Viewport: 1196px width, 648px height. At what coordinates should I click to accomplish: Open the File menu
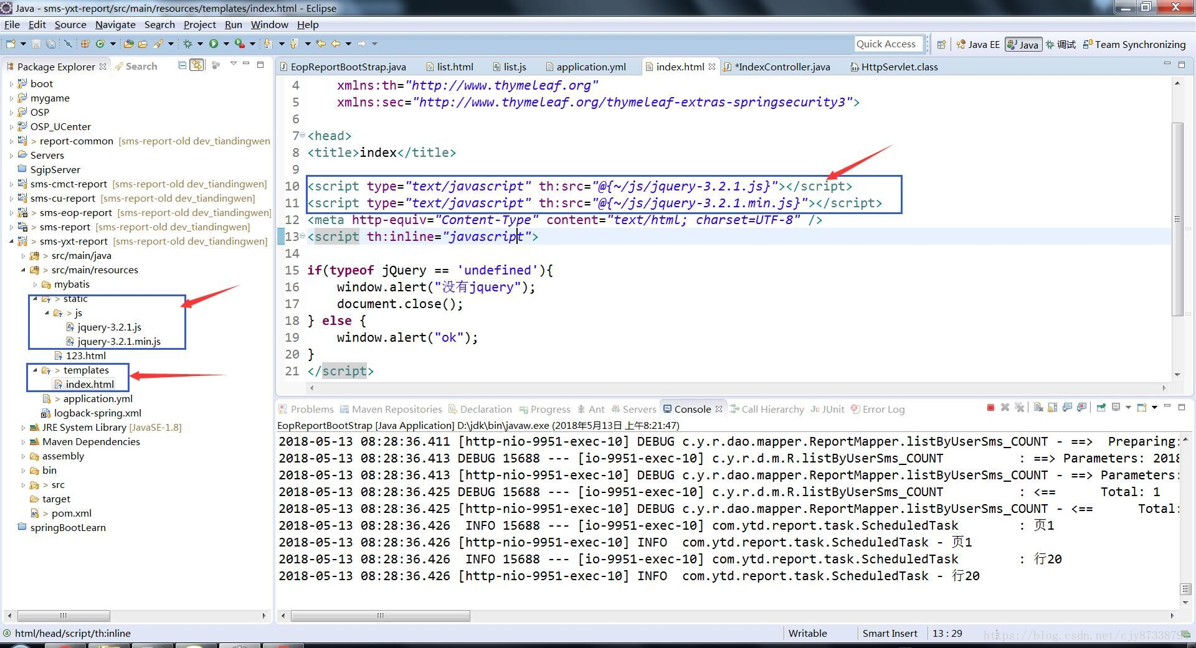pos(12,24)
